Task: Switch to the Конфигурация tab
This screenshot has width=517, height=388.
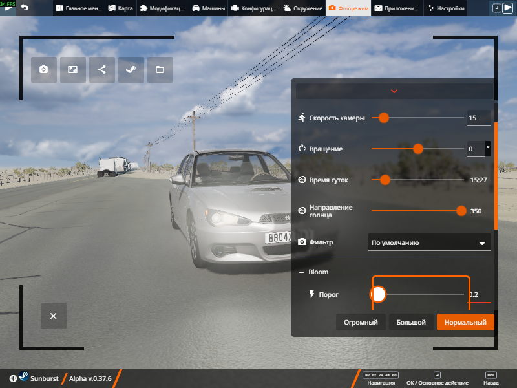Action: click(x=253, y=8)
